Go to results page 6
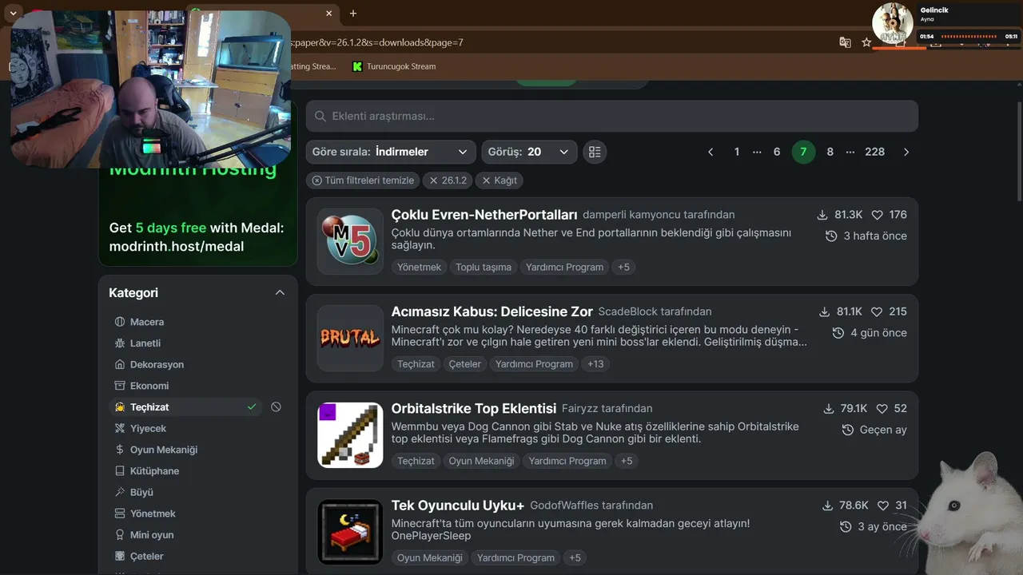 click(777, 152)
